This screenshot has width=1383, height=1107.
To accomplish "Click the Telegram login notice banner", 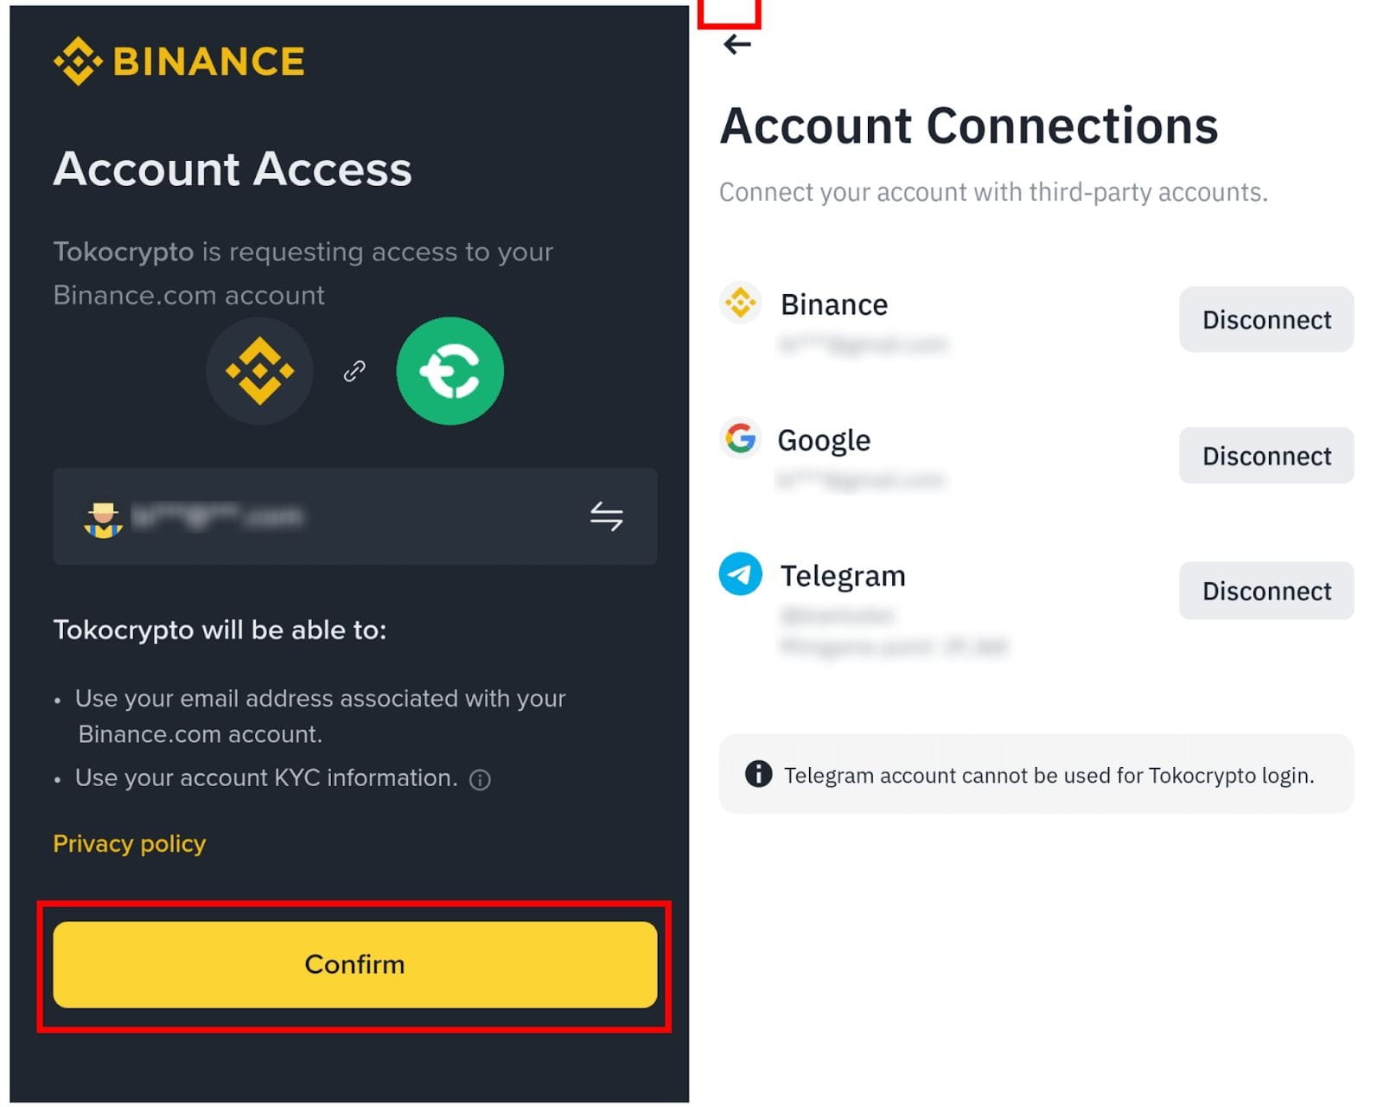I will pyautogui.click(x=1036, y=774).
